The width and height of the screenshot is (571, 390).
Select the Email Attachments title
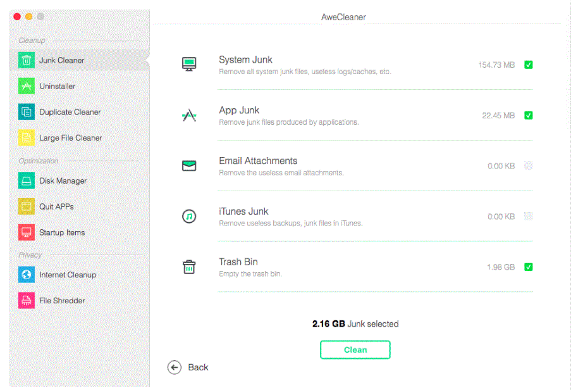[258, 161]
